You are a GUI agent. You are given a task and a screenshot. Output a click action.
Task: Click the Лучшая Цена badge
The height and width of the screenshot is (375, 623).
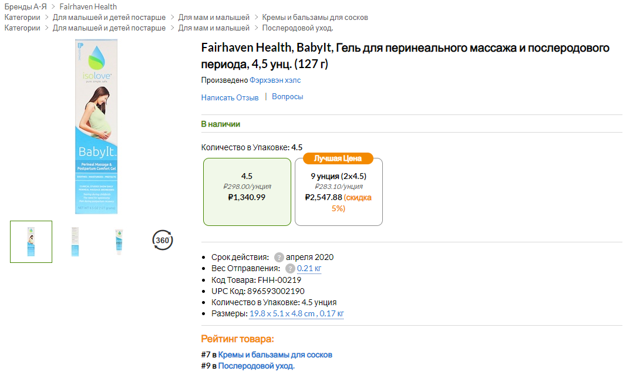(338, 158)
